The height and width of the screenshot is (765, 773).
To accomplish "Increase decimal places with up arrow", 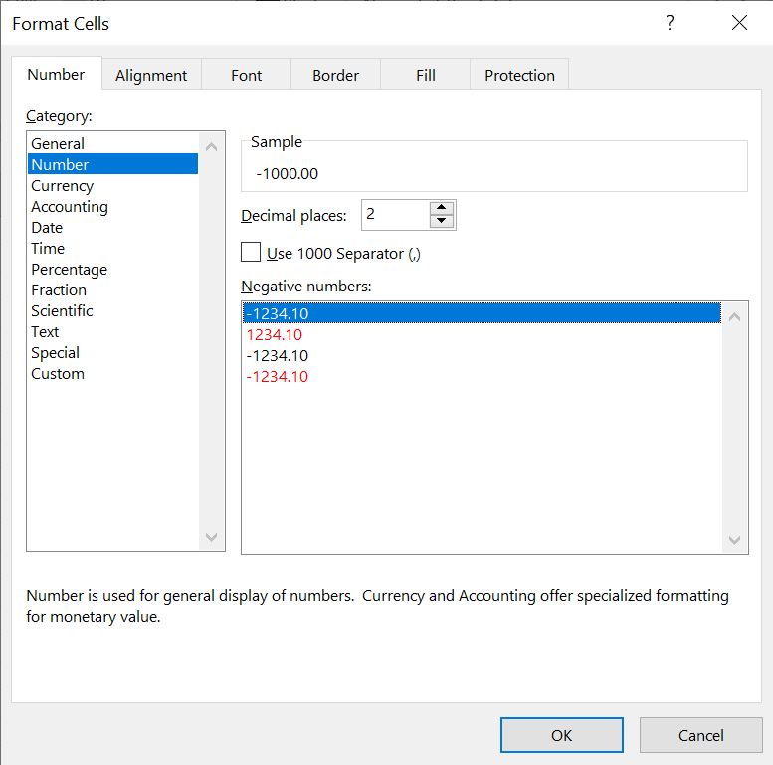I will pos(442,208).
